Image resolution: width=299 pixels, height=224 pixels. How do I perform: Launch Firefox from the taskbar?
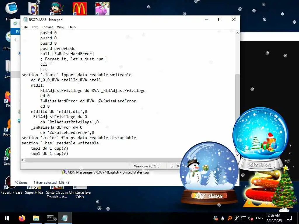click(x=22, y=218)
